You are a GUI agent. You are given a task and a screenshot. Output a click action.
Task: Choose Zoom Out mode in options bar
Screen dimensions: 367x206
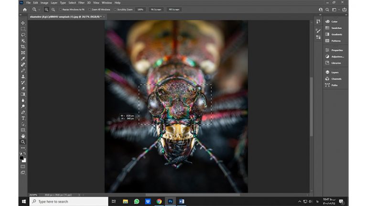tap(53, 10)
